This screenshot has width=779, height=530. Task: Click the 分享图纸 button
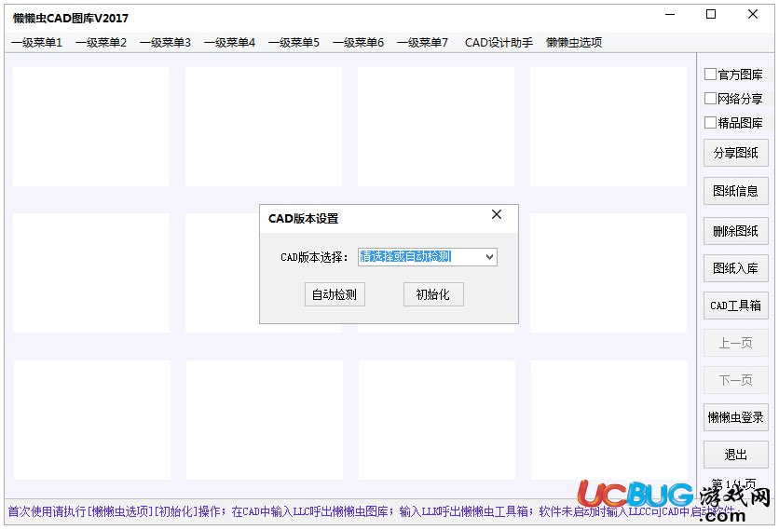click(x=736, y=153)
